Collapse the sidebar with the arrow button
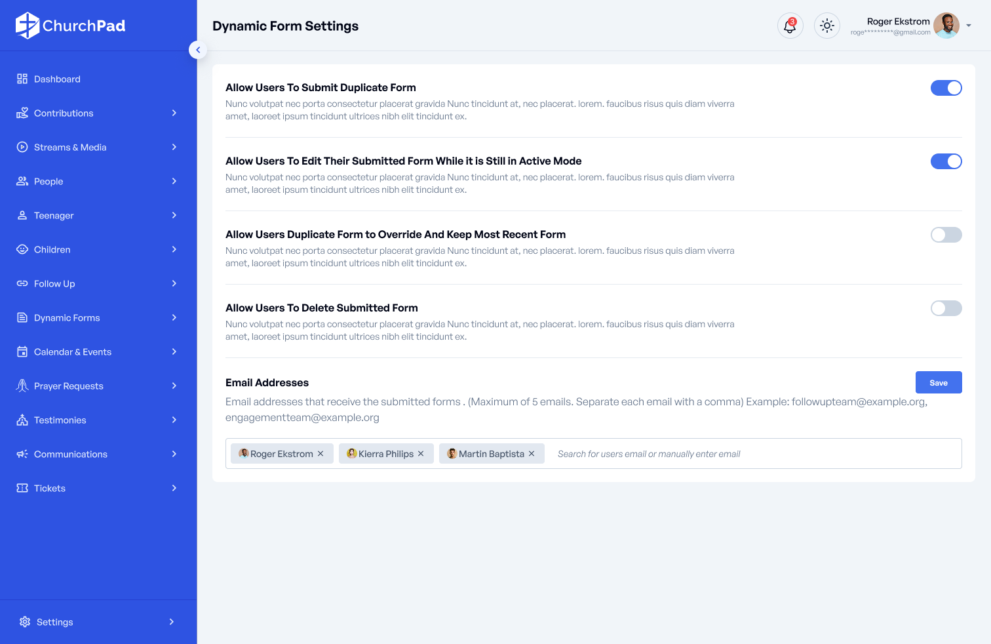Viewport: 991px width, 644px height. pyautogui.click(x=198, y=50)
